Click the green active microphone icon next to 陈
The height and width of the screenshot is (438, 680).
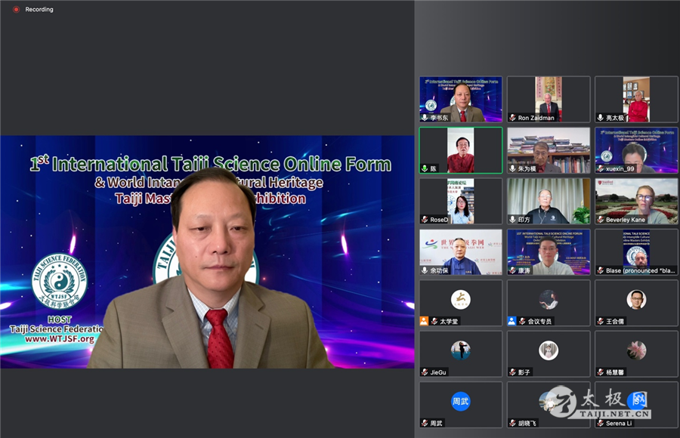click(x=425, y=168)
